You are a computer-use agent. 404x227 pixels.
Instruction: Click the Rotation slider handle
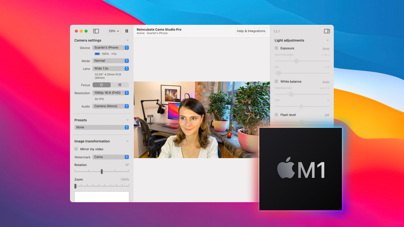click(x=102, y=172)
